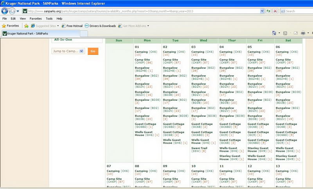Viewport: 313px width, 189px height.
Task: Expand Get More Add-ons dropdown arrow
Action: click(x=148, y=26)
